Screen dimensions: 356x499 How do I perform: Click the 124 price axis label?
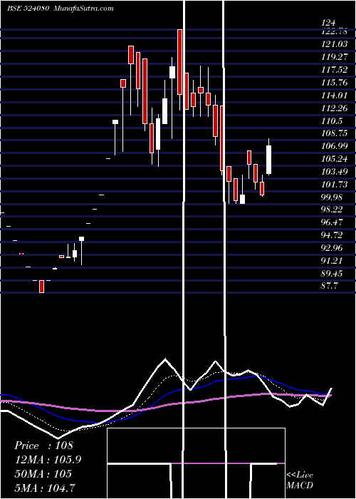tap(328, 23)
